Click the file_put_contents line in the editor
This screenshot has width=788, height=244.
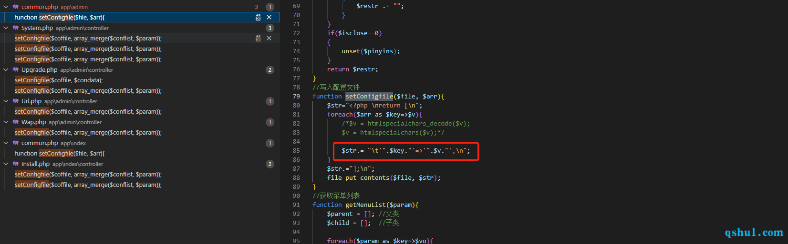tap(384, 178)
